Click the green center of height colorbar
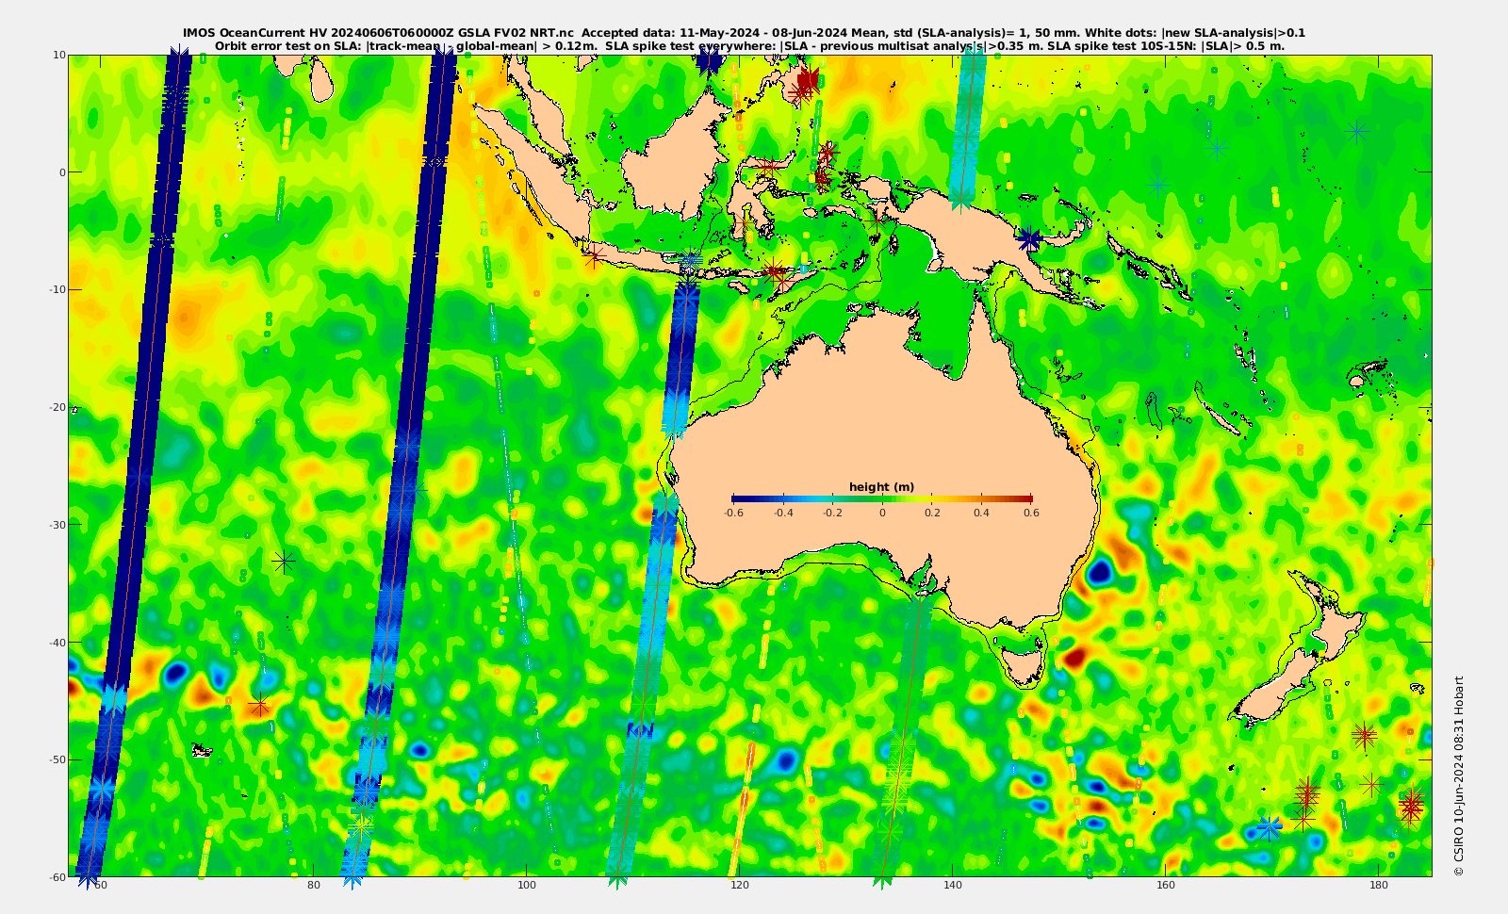 (882, 499)
